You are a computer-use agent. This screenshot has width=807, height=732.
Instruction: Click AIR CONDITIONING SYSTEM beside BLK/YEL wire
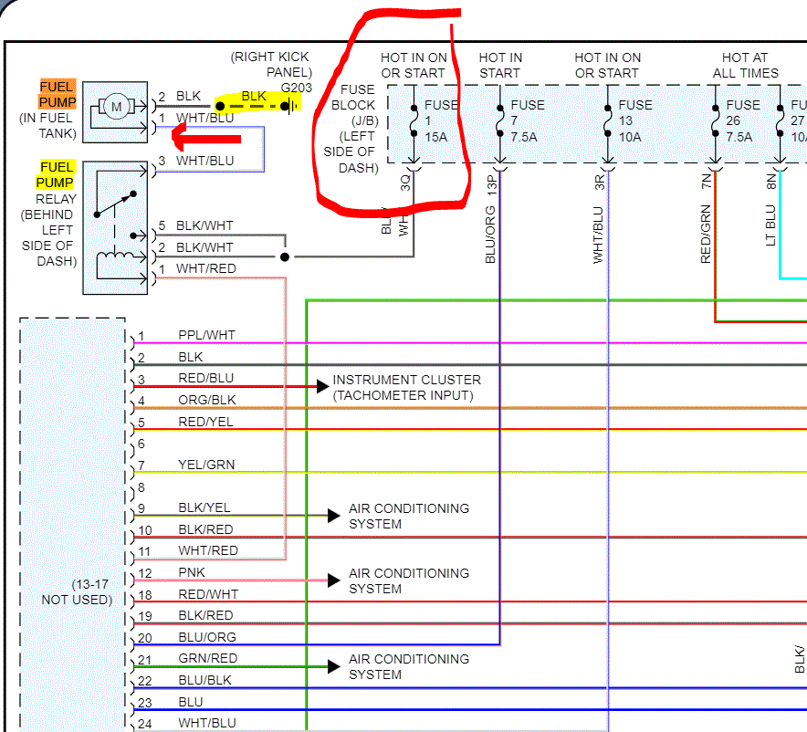(x=409, y=517)
